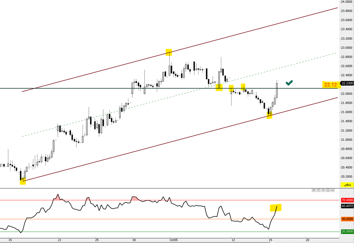The height and width of the screenshot is (243, 354).
Task: Click the 21 date on time axis
Action: point(59,240)
